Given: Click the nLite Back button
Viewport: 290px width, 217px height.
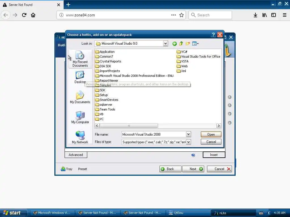Looking at the screenshot, I should (x=170, y=169).
